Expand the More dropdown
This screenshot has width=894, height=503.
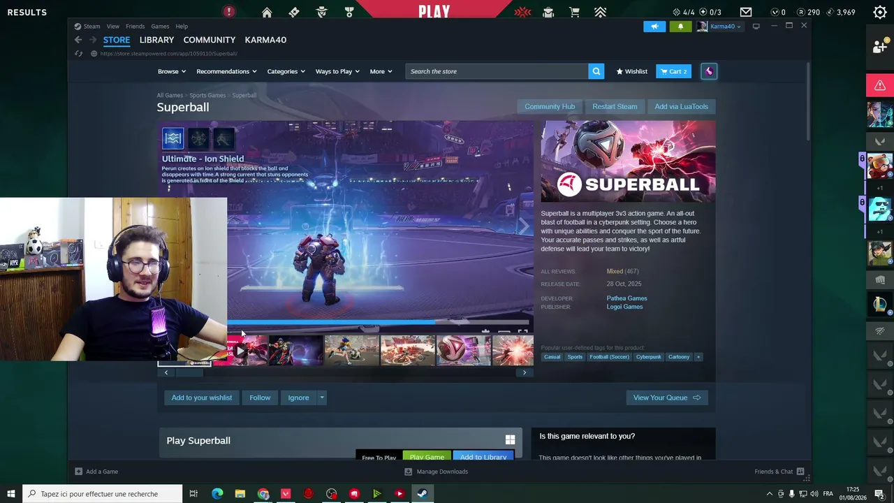381,71
